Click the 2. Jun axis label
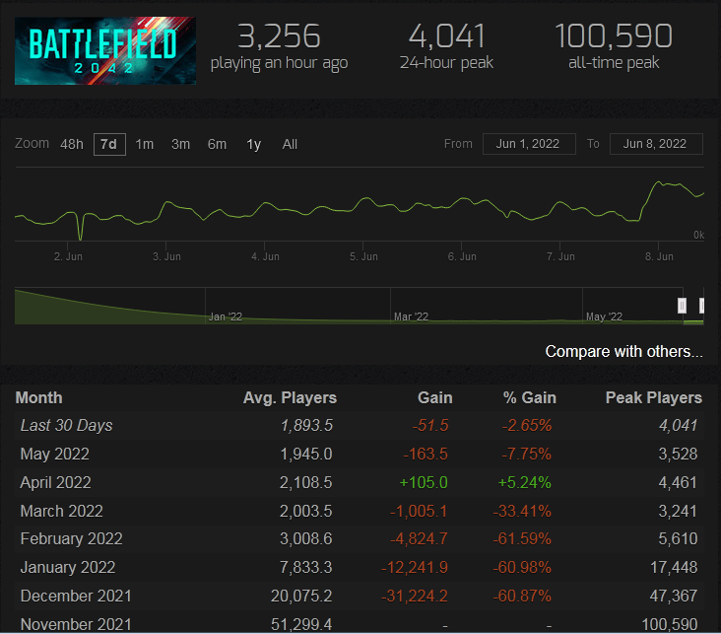721x634 pixels. point(68,257)
